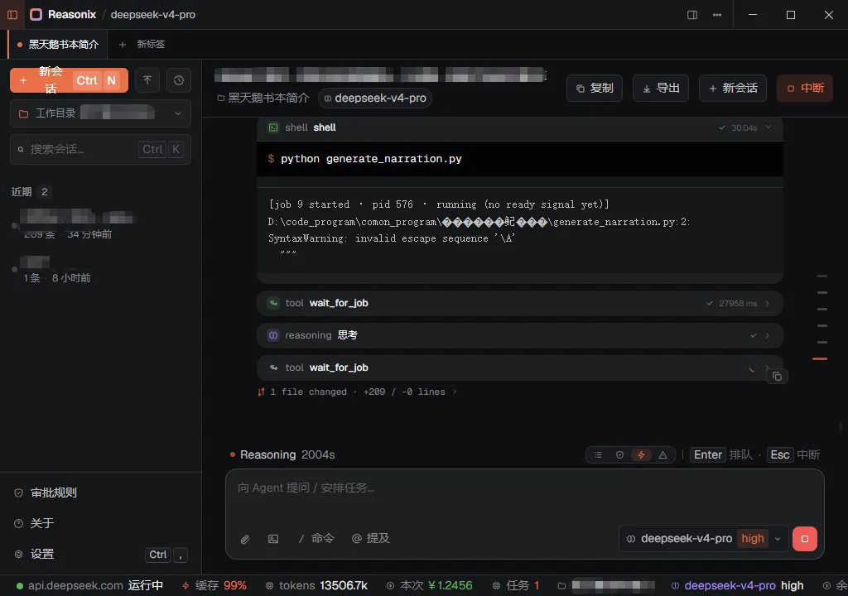The width and height of the screenshot is (848, 596).
Task: Open the recent session from 8 小时前
Action: coord(100,270)
